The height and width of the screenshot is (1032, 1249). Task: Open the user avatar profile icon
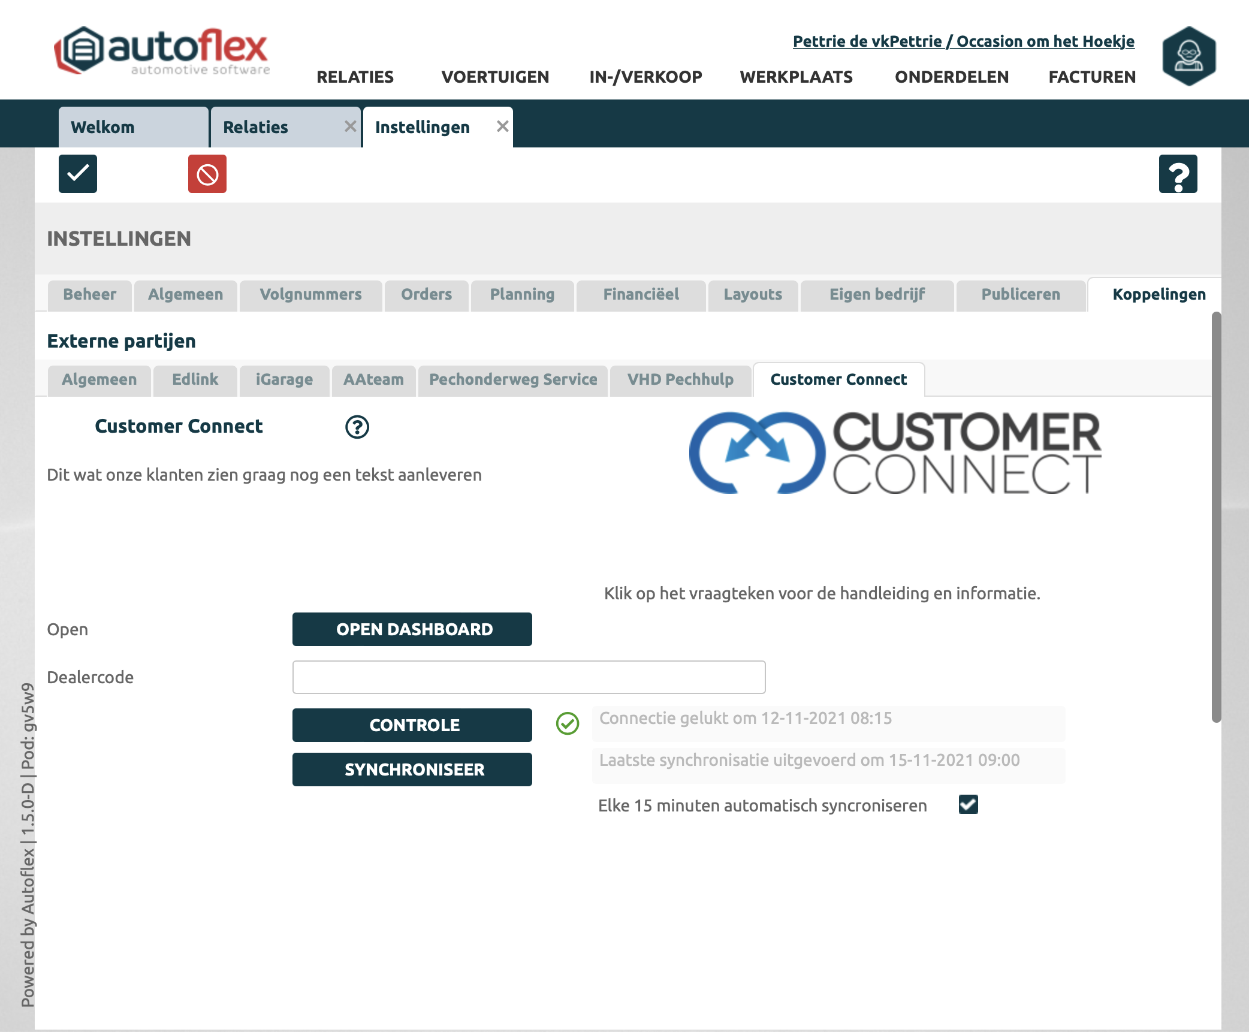1188,56
